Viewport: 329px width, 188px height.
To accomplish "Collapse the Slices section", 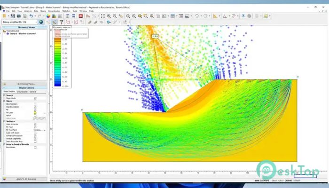I will click(4, 101).
